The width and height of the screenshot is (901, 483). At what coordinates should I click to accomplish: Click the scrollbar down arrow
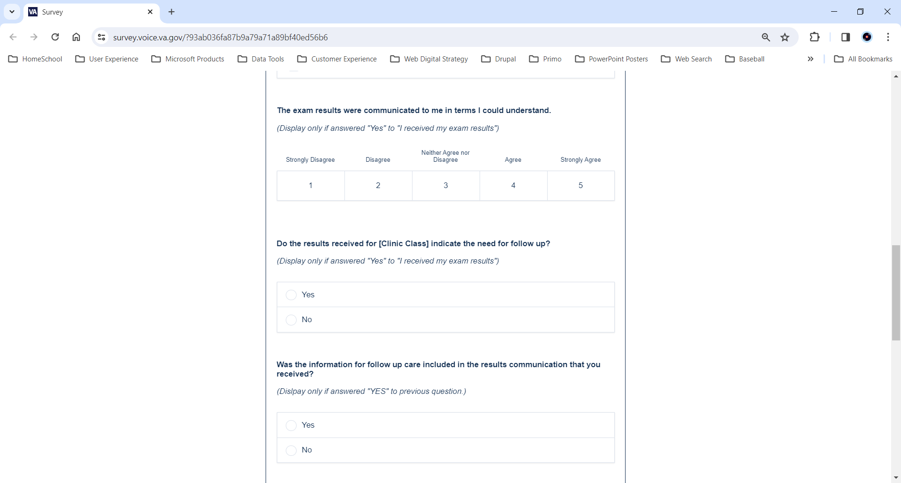[x=896, y=478]
